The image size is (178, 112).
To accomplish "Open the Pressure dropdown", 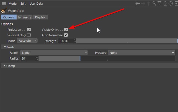I will click(141, 53).
